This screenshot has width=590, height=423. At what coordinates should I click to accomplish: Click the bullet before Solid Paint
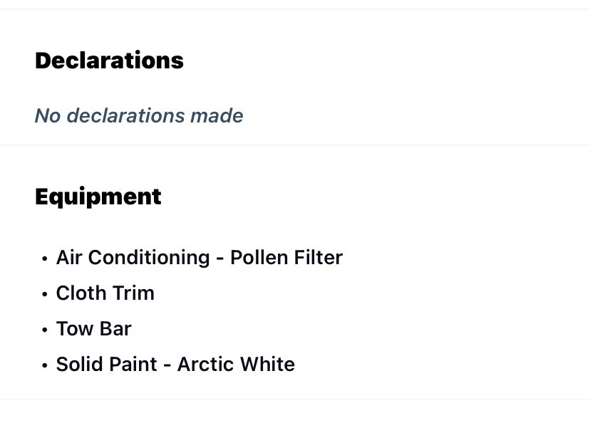45,365
